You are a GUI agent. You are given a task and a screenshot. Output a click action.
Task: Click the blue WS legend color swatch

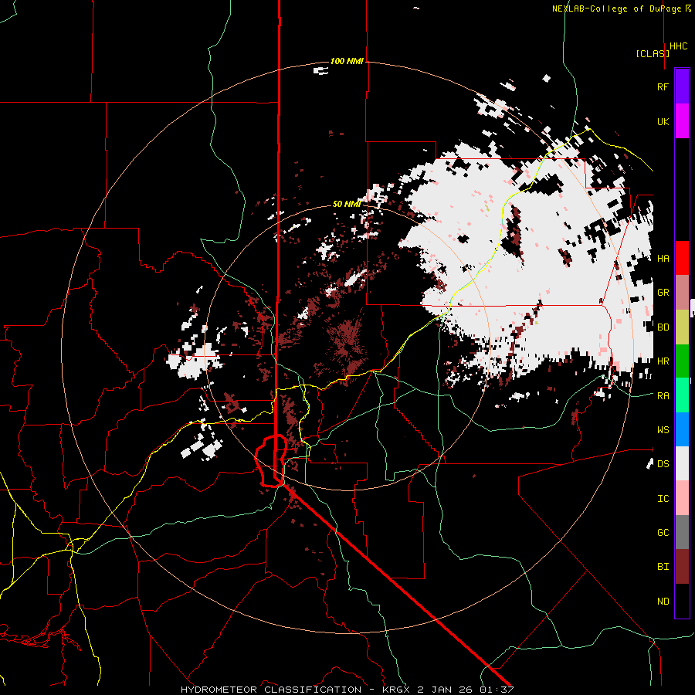pyautogui.click(x=682, y=429)
